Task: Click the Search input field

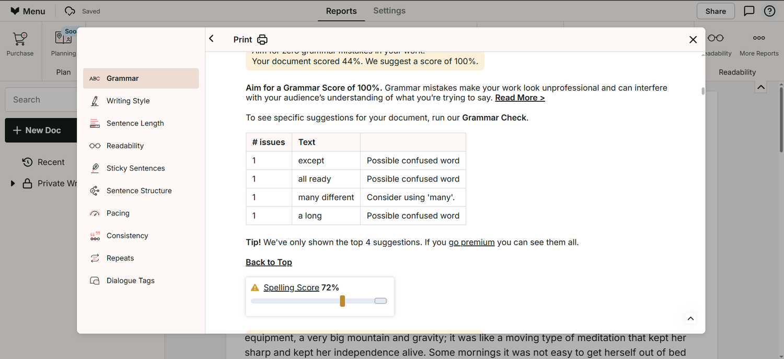Action: point(41,100)
